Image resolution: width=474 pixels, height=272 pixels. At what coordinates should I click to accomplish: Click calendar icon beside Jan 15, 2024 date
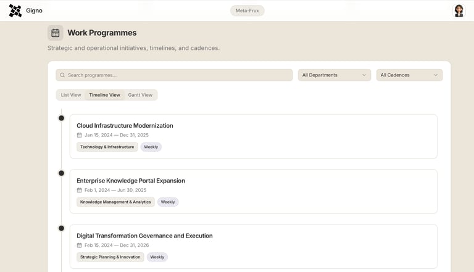79,135
